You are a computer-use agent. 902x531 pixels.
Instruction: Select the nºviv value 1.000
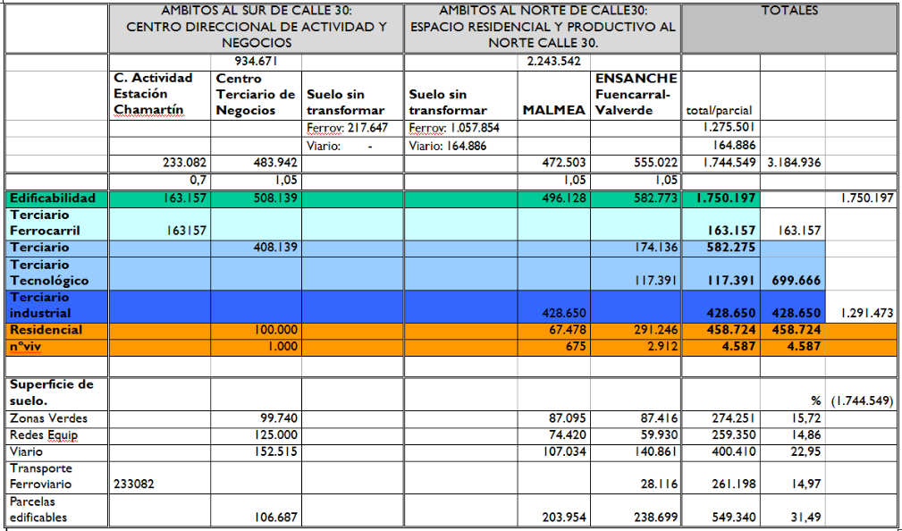click(282, 347)
